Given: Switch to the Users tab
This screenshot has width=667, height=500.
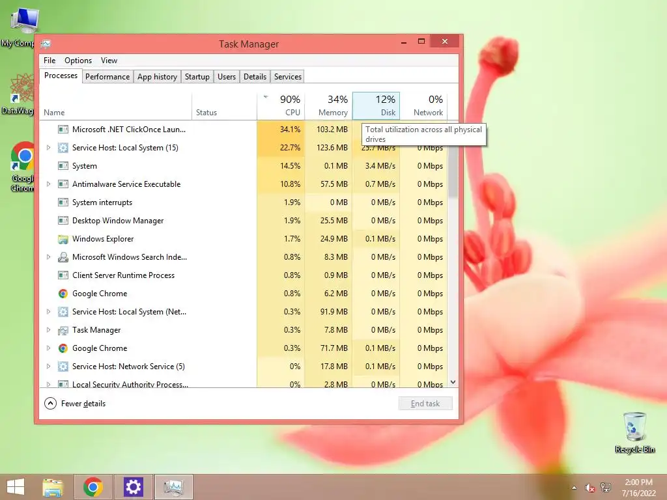Looking at the screenshot, I should 226,77.
